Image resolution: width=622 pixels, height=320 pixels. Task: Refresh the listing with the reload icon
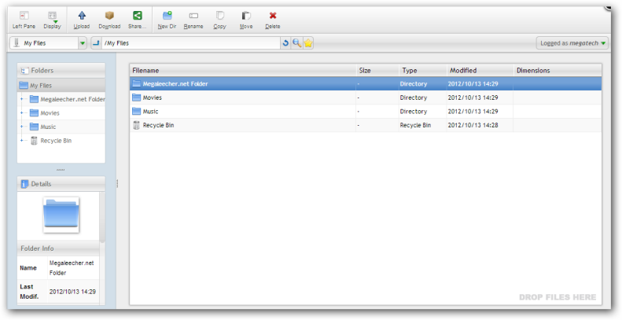coord(285,43)
